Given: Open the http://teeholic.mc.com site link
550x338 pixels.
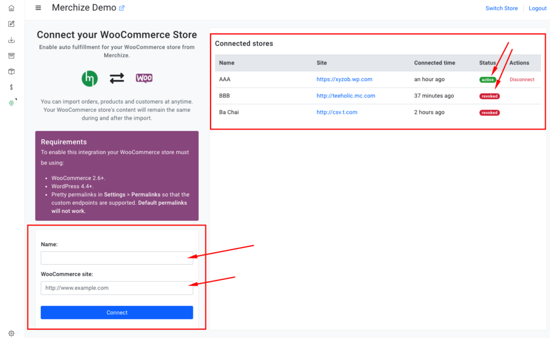Looking at the screenshot, I should point(345,96).
